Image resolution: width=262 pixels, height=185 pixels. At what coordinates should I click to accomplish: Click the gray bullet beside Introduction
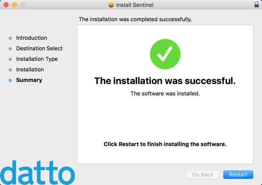[10, 38]
